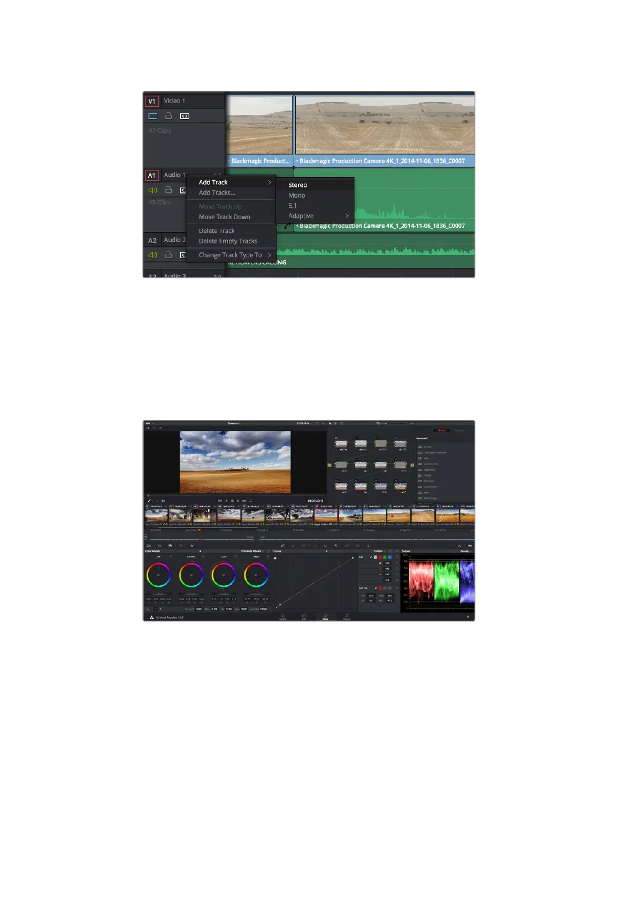Select Move Track Down menu entry
This screenshot has height=900, width=637.
pyautogui.click(x=231, y=217)
